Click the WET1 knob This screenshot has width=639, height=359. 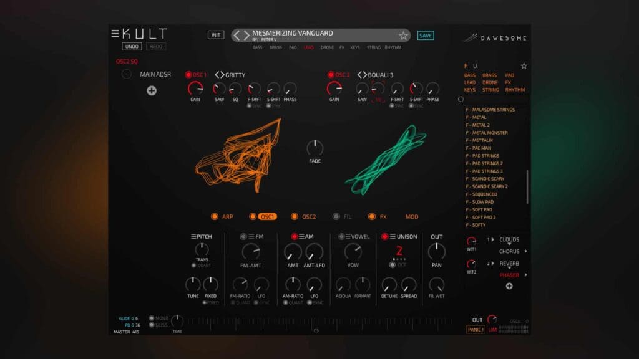point(472,241)
